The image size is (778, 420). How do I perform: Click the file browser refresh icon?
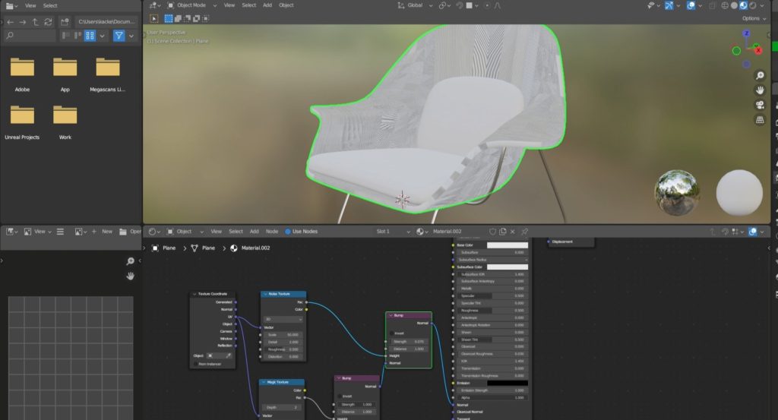coord(49,22)
